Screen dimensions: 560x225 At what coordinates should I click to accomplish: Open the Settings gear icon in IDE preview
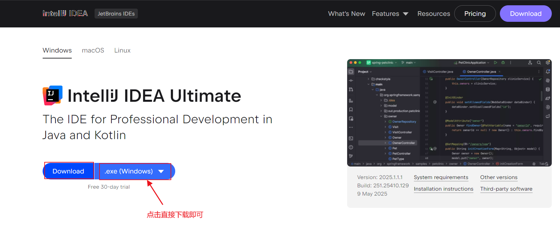click(x=548, y=62)
